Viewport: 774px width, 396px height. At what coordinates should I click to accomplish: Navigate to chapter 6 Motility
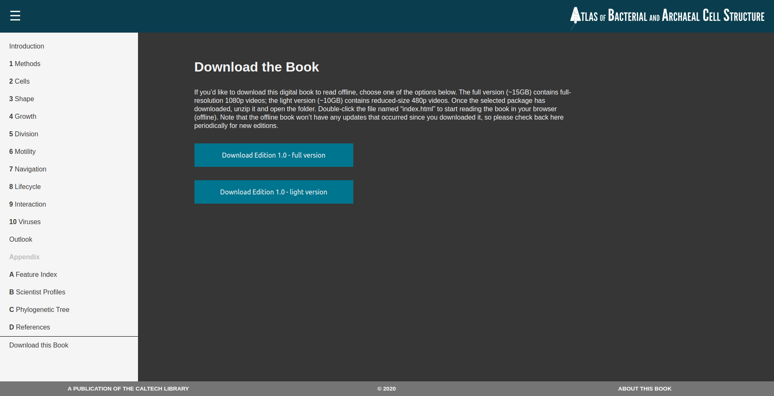click(22, 151)
